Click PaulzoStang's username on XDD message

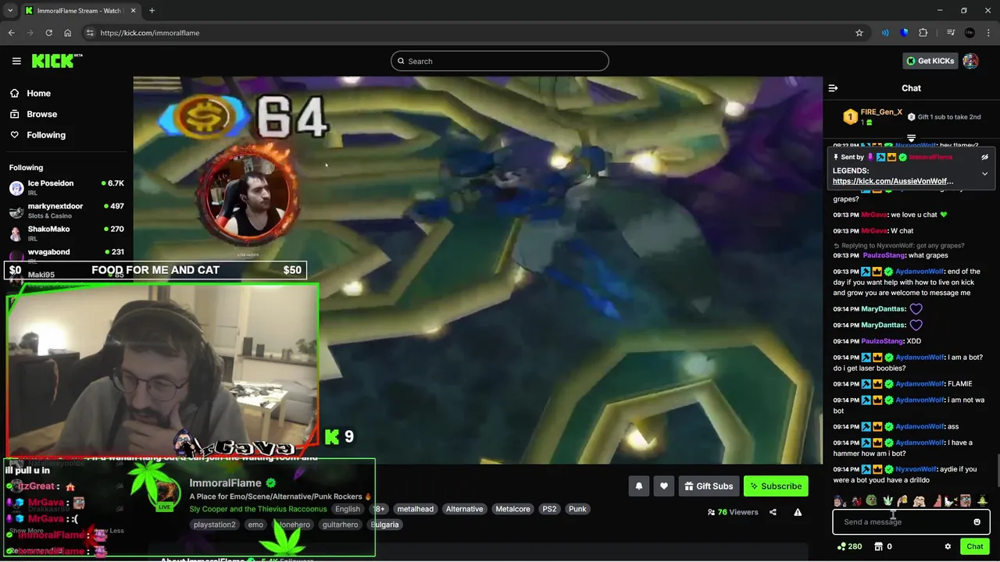[883, 341]
